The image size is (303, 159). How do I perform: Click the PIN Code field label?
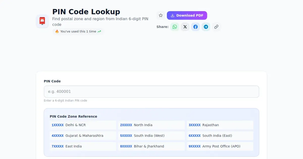[52, 81]
